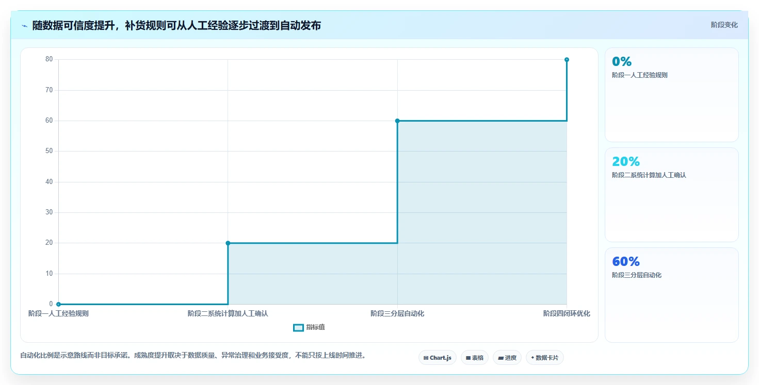The width and height of the screenshot is (759, 385).
Task: Click the 0% value in the first card
Action: (622, 61)
